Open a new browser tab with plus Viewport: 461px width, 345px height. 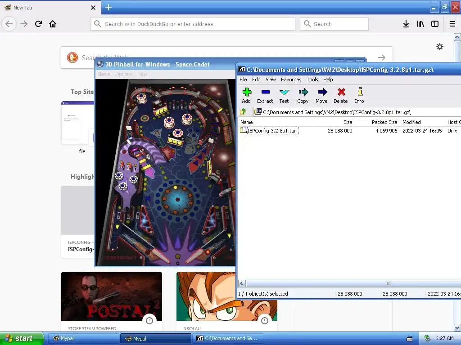[x=108, y=7]
